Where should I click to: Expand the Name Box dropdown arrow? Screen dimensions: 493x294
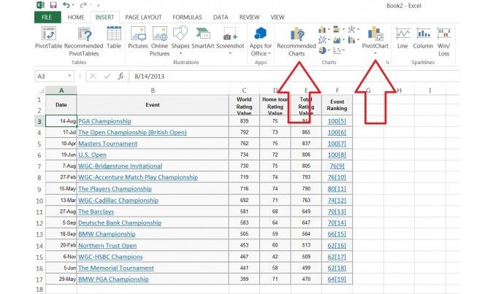[69, 76]
